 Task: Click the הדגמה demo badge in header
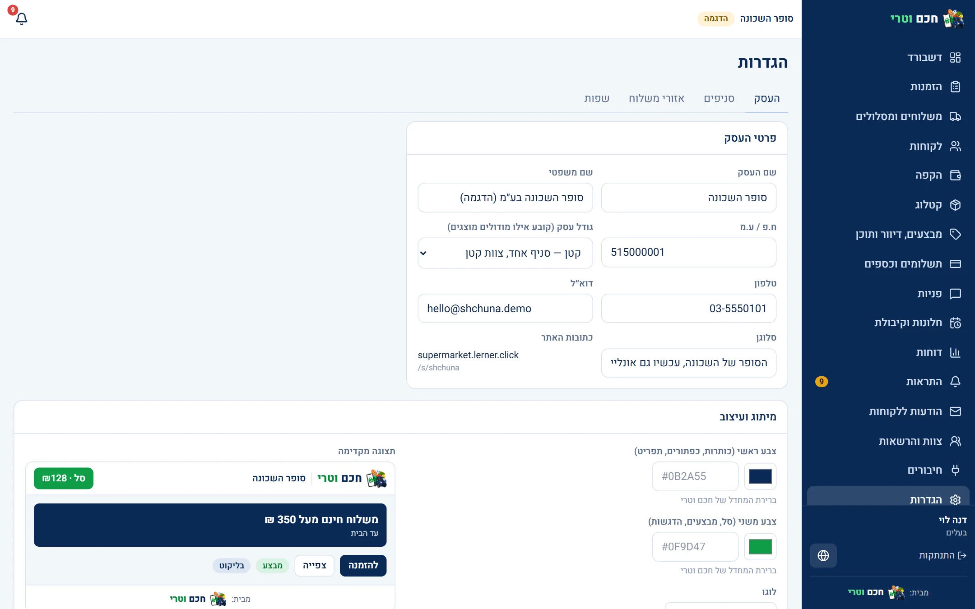[716, 18]
